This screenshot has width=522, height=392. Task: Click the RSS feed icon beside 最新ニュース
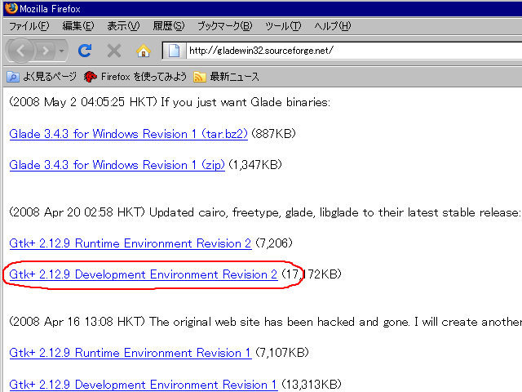point(199,77)
